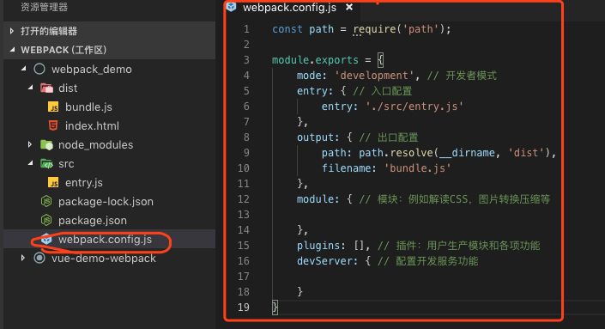This screenshot has height=329, width=605.
Task: Collapse the WEBPACK (工作区) section
Action: 12,50
